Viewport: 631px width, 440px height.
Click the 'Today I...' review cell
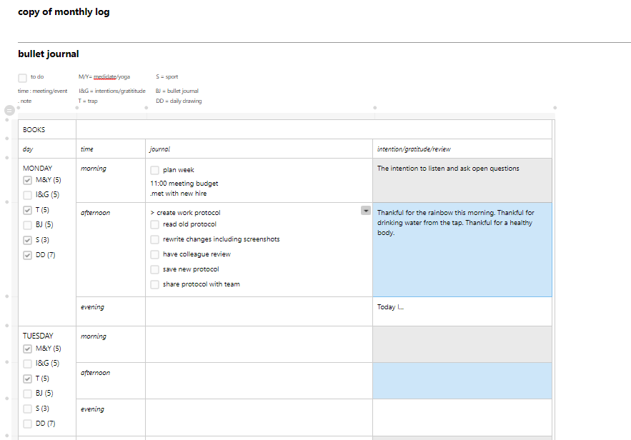point(462,311)
